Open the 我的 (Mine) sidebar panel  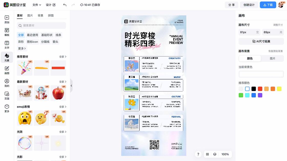click(x=7, y=83)
